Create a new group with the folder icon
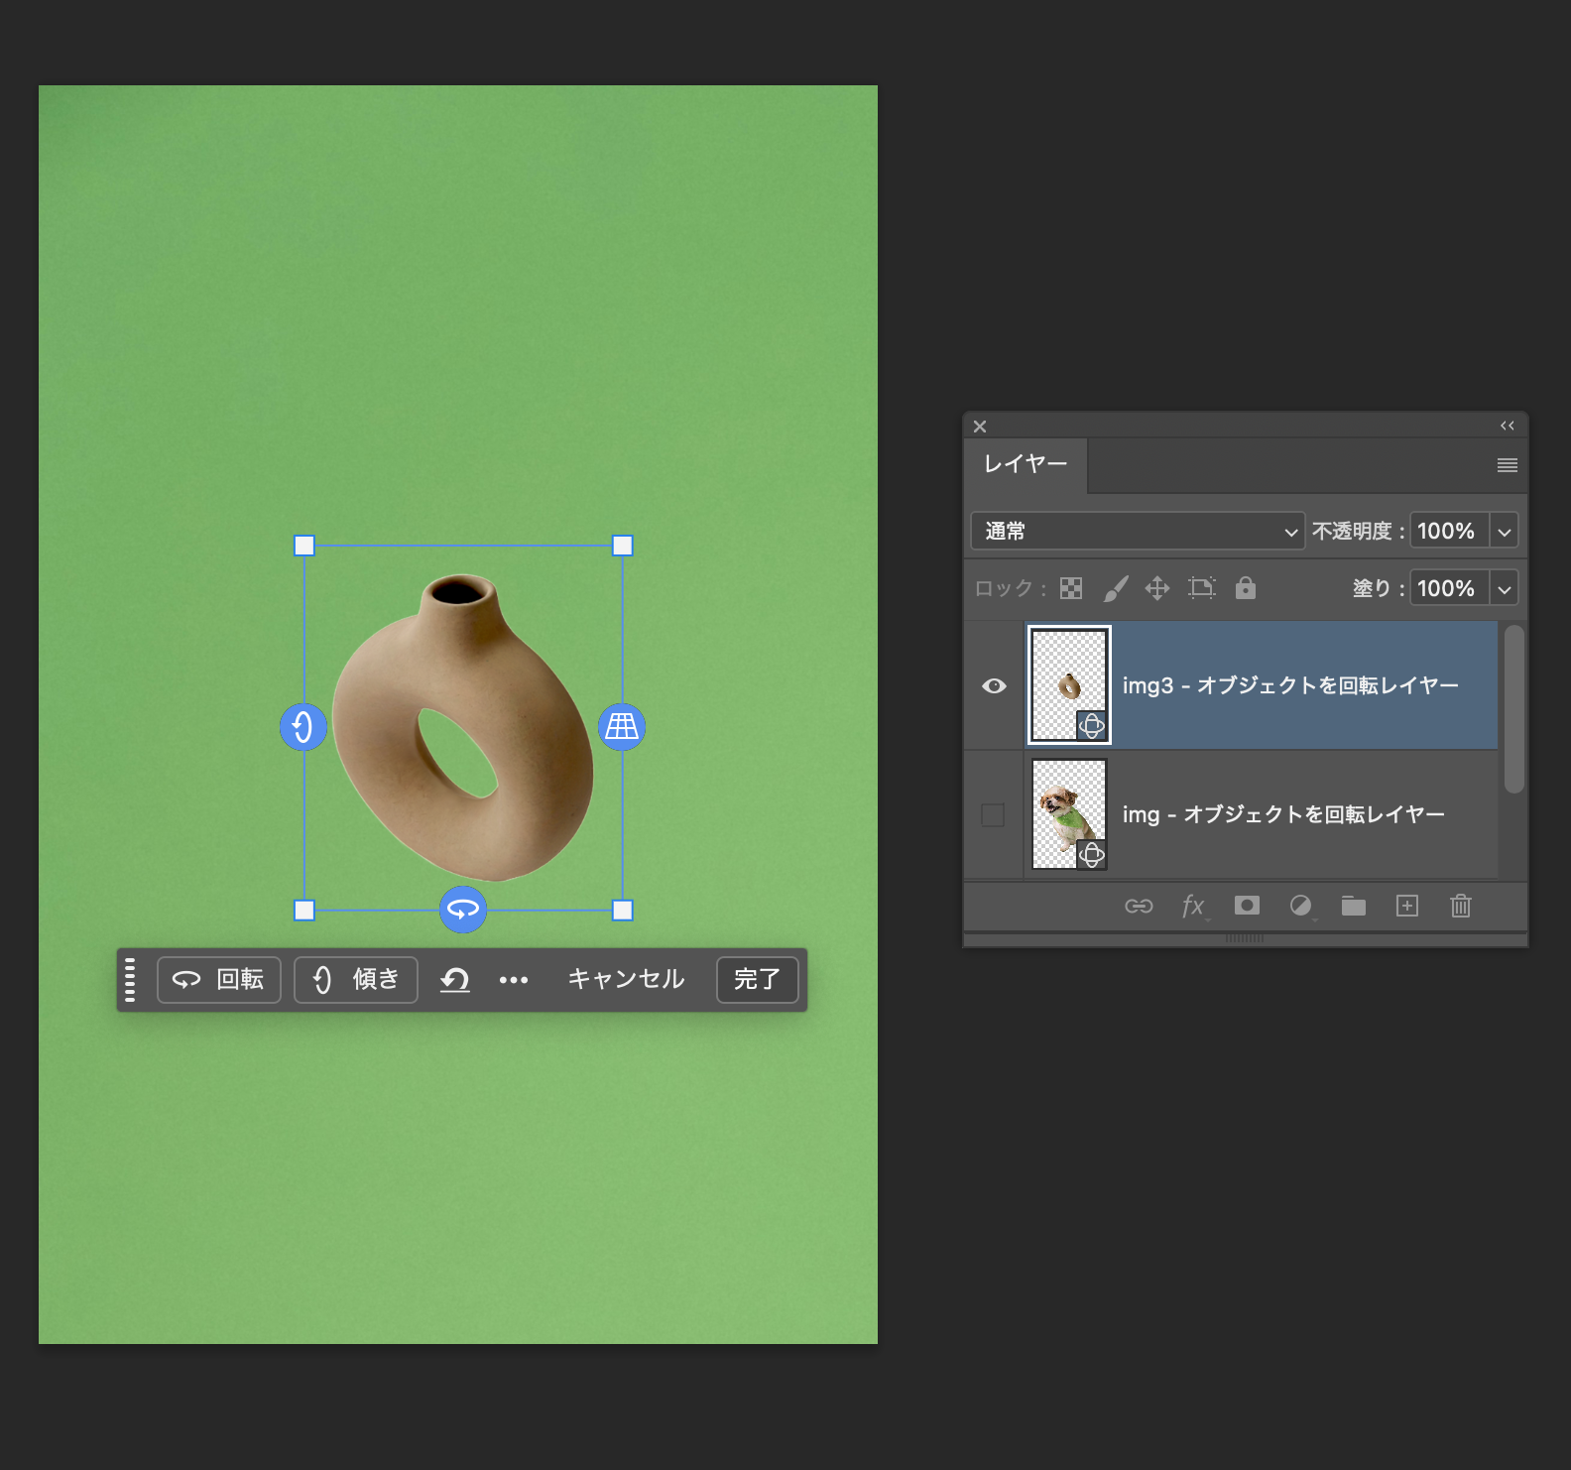Image resolution: width=1571 pixels, height=1470 pixels. coord(1354,906)
